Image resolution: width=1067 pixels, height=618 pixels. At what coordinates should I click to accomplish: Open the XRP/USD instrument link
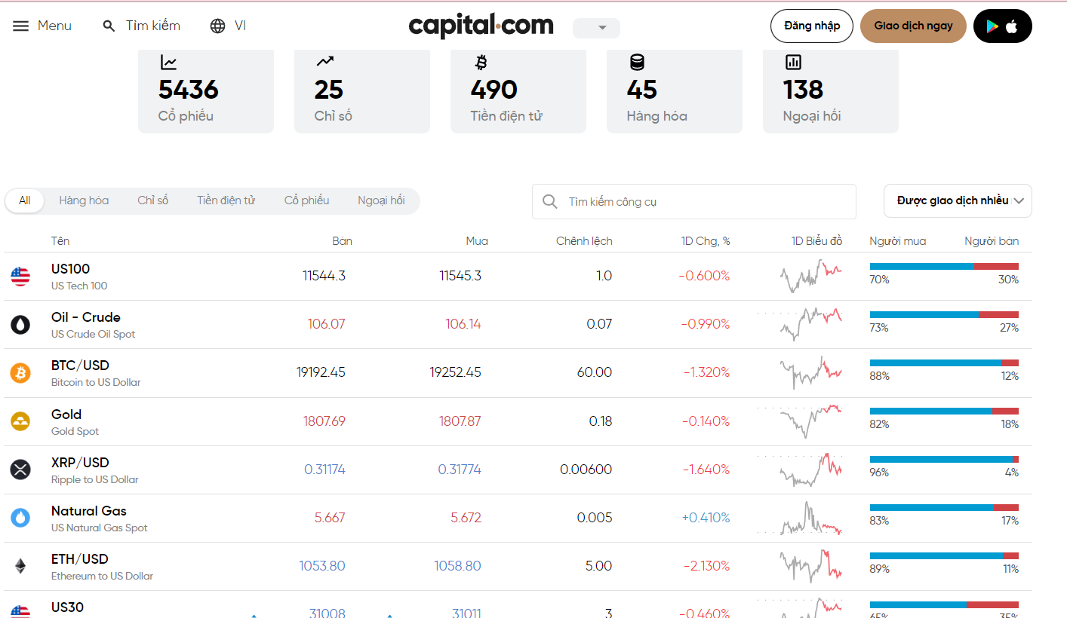coord(80,463)
